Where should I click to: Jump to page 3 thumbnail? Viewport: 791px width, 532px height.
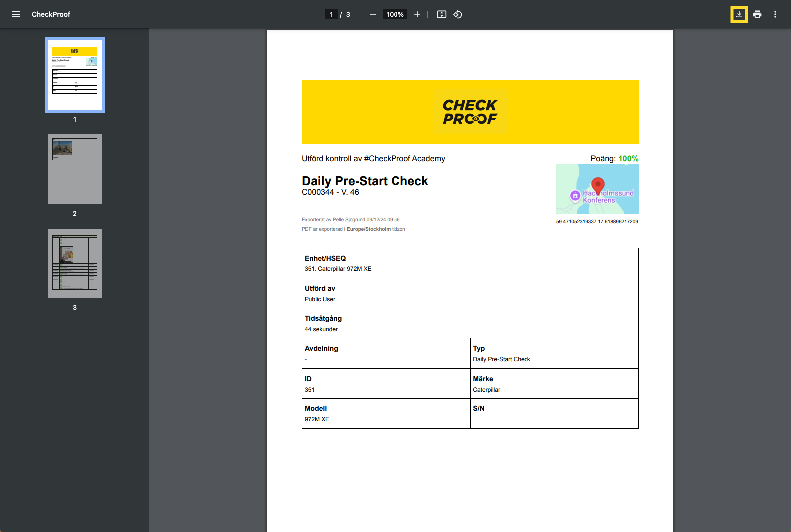(75, 264)
